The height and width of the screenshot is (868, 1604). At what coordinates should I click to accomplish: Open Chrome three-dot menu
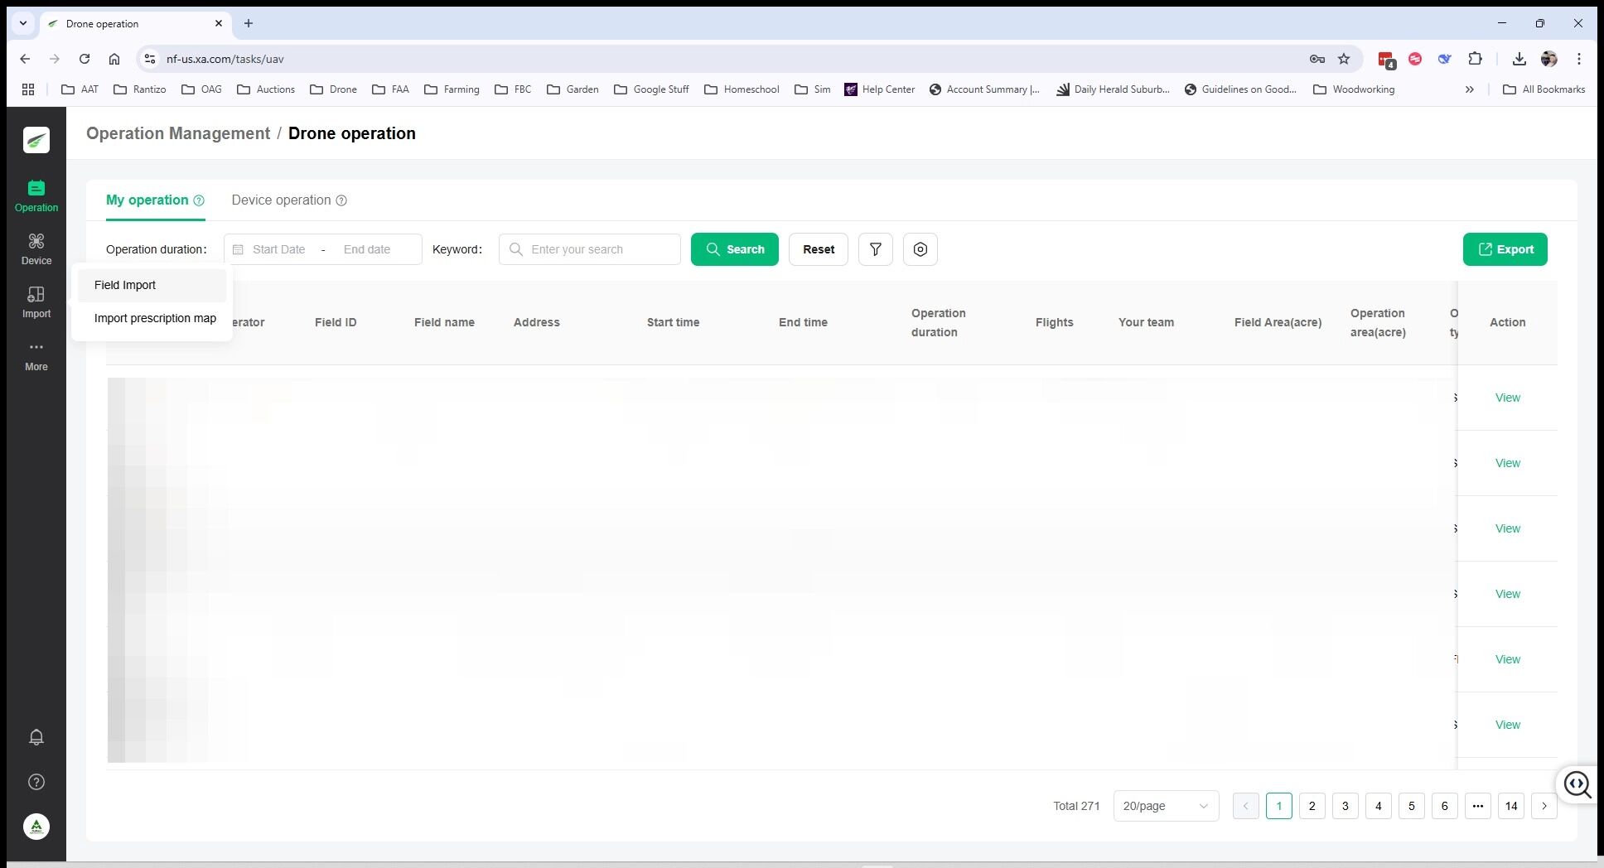coord(1579,59)
